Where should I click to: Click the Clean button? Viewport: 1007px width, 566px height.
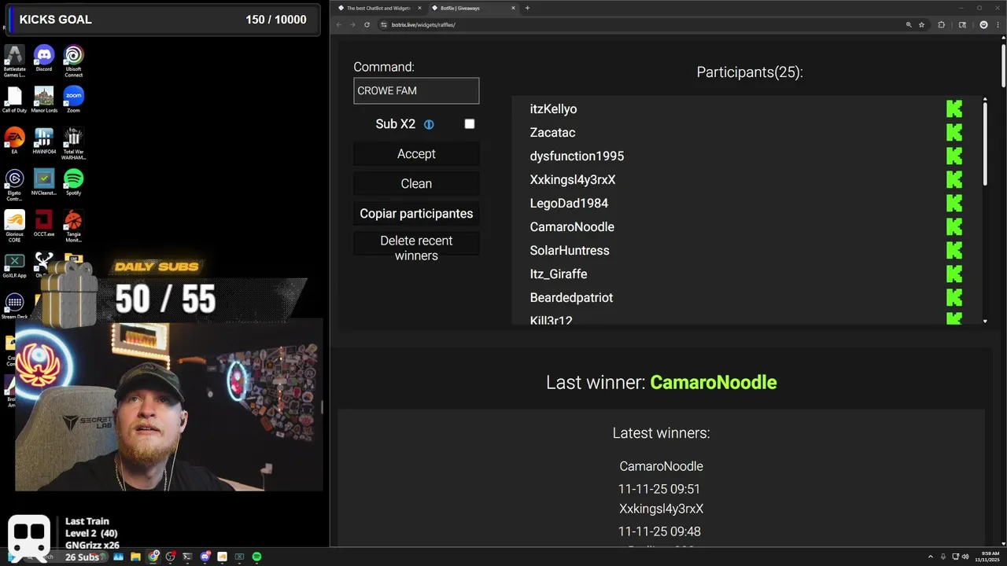coord(416,184)
